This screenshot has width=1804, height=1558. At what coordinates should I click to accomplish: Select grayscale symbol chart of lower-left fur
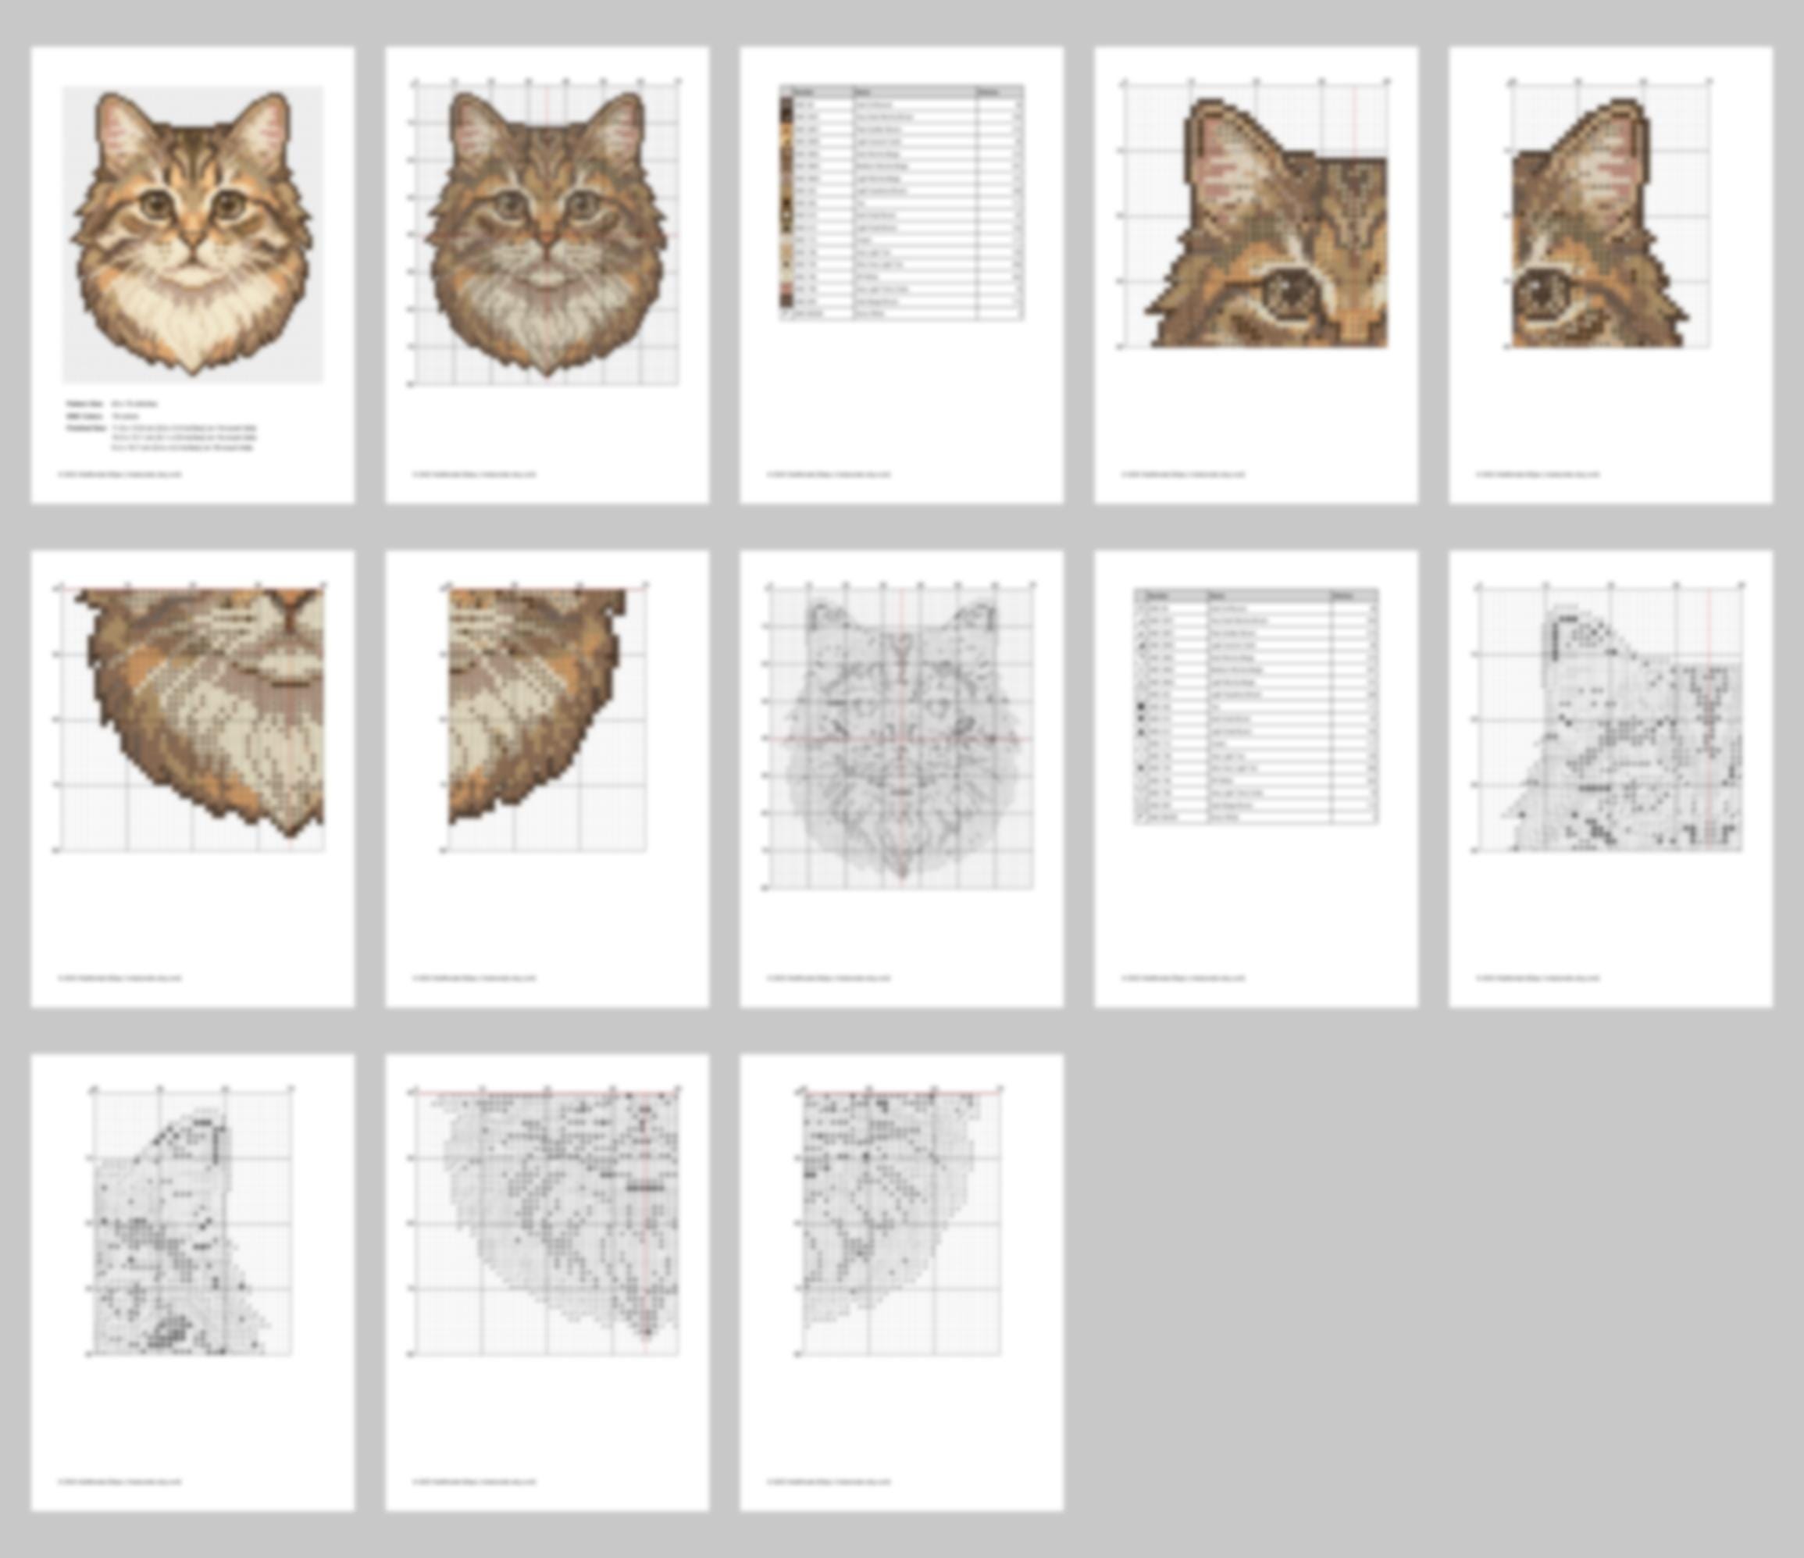tap(547, 1282)
